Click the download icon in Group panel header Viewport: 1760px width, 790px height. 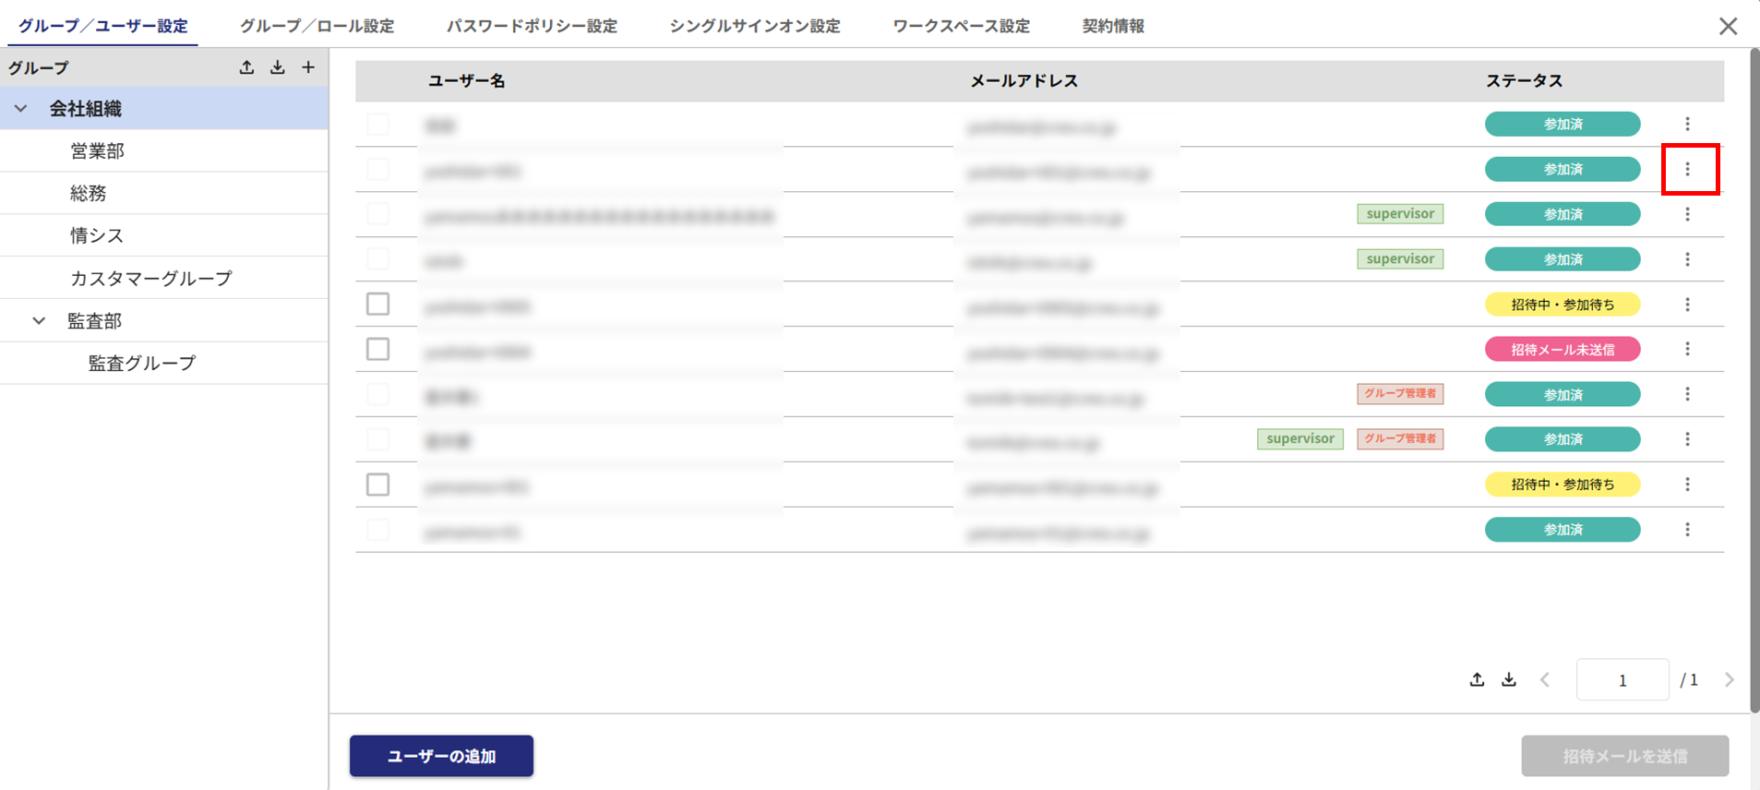coord(278,67)
